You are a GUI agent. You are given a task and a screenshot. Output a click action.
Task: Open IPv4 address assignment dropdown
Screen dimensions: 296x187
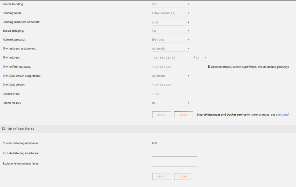pos(170,49)
